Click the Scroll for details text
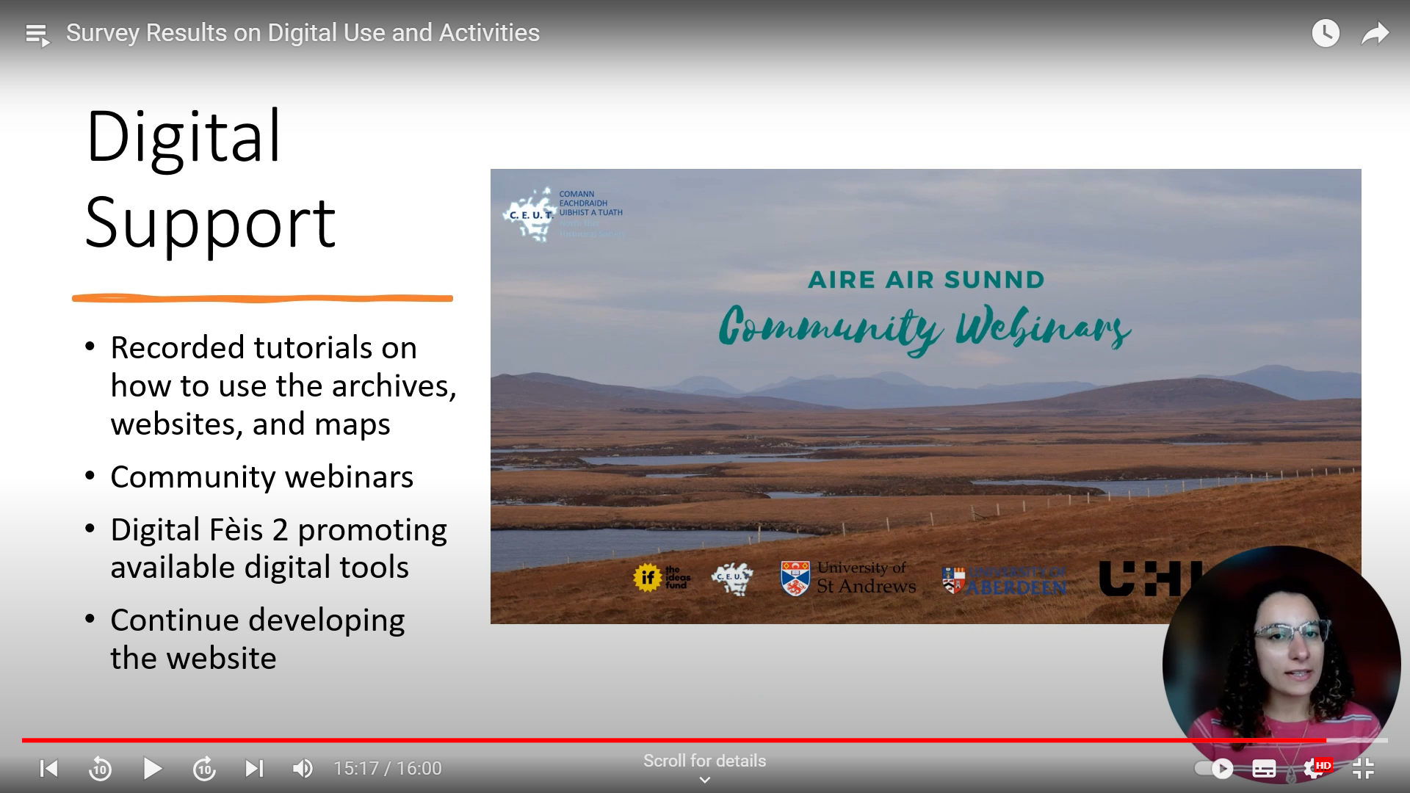The width and height of the screenshot is (1410, 793). (x=704, y=761)
